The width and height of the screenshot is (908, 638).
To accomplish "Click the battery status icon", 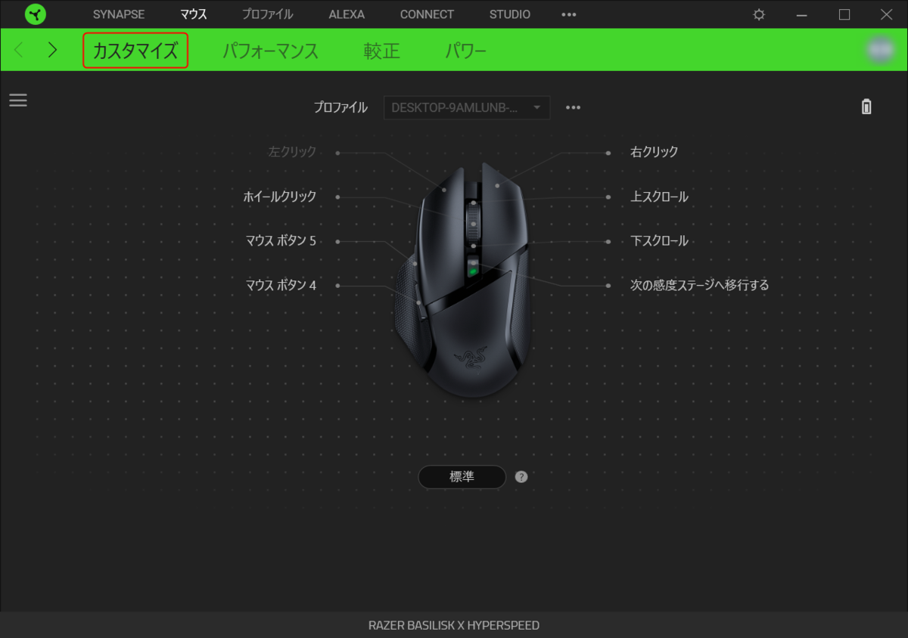I will (x=866, y=107).
